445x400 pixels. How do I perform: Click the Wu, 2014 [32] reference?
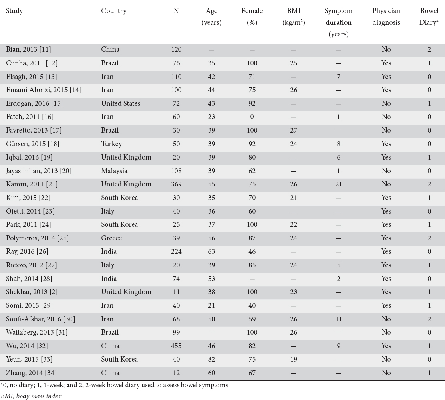click(27, 346)
